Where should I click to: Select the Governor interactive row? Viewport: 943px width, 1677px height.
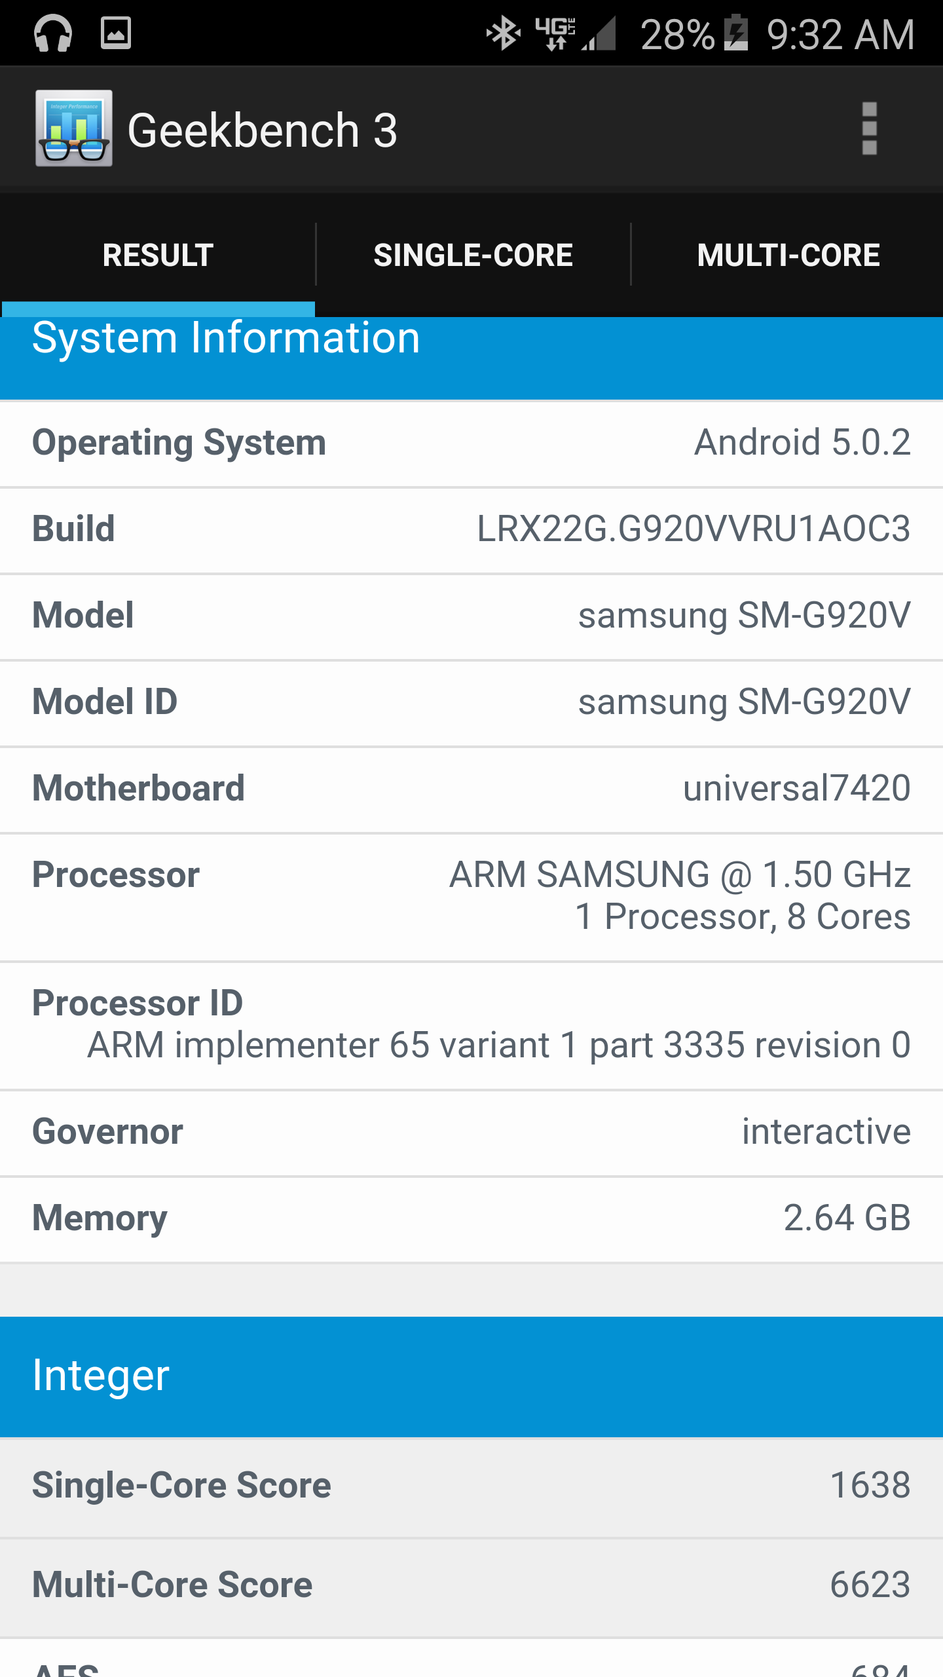click(471, 1132)
